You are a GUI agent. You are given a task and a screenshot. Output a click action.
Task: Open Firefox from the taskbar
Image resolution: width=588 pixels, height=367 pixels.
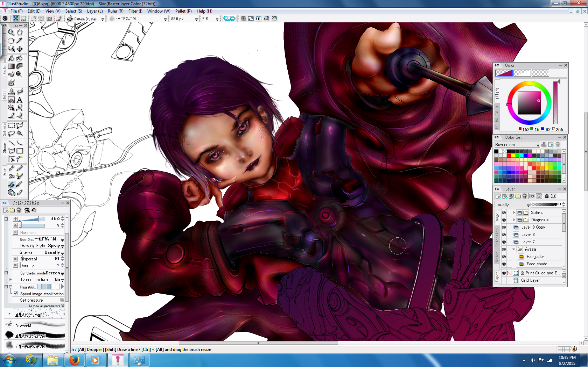74,360
